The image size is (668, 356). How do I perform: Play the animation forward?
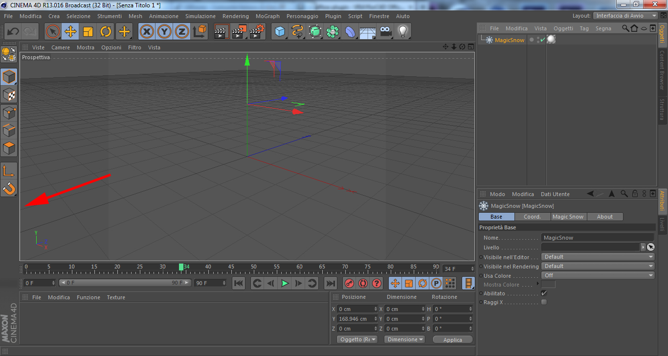285,283
